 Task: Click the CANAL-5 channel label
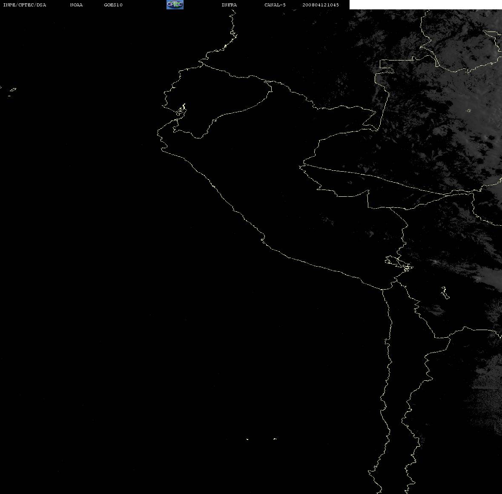(275, 5)
